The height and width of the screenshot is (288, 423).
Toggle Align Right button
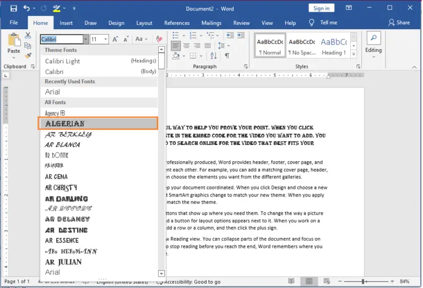click(197, 46)
